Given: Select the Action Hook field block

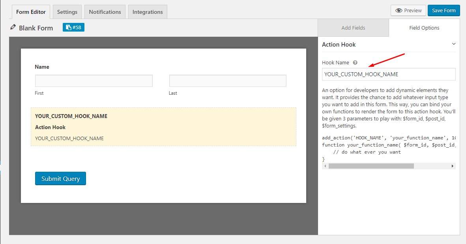Looking at the screenshot, I should 163,127.
